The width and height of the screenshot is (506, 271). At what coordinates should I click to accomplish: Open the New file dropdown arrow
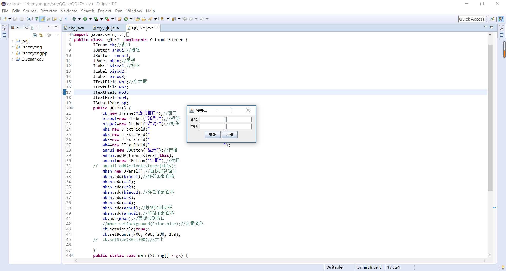10,19
